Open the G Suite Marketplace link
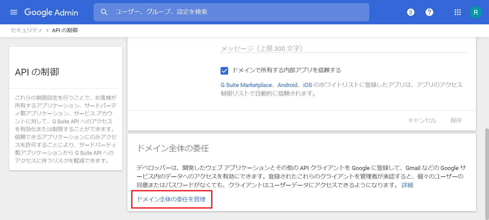 point(246,85)
